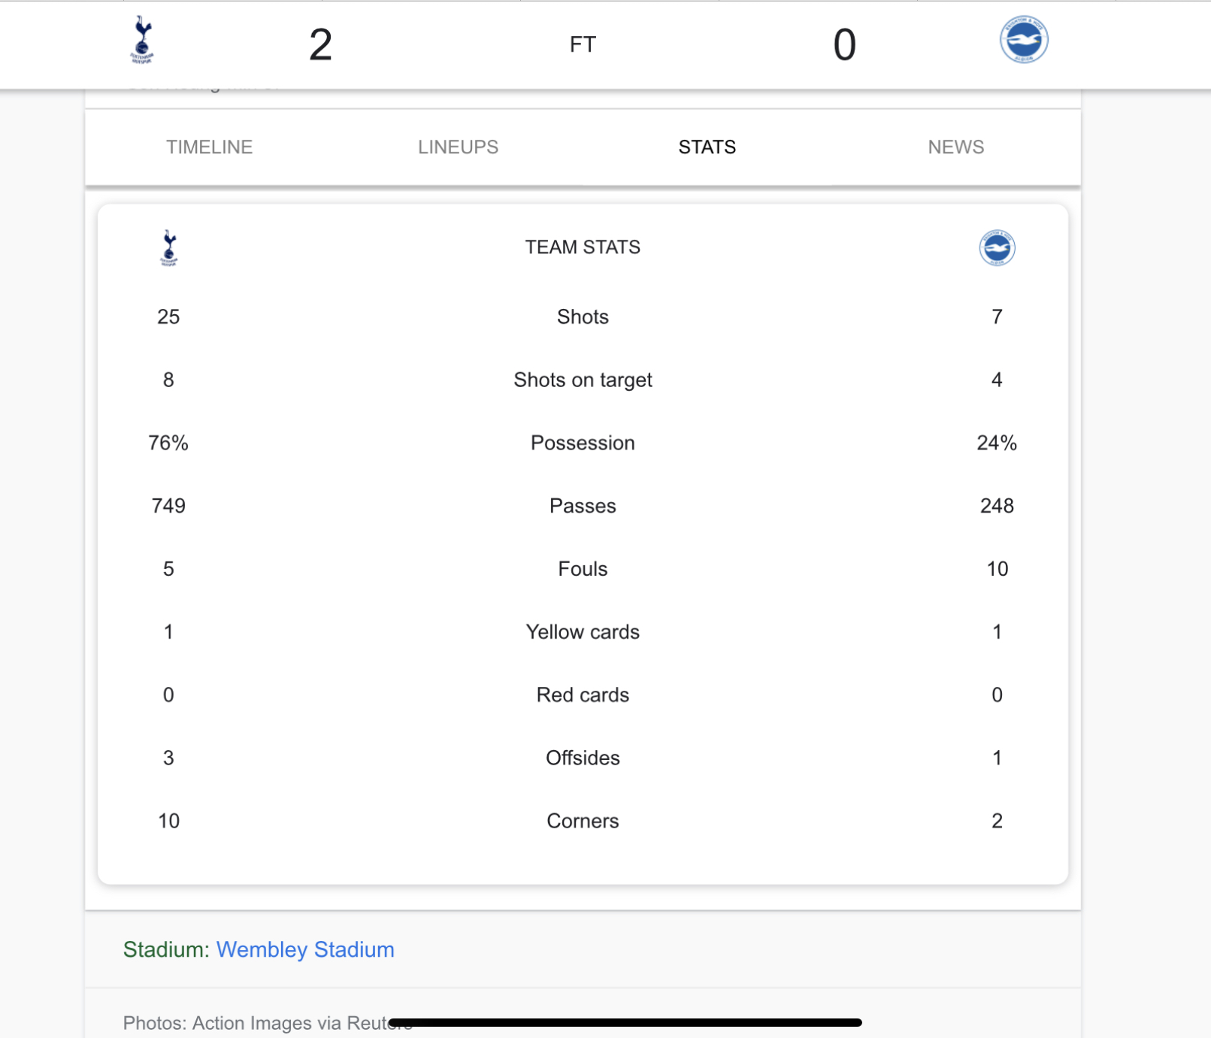This screenshot has height=1038, width=1211.
Task: Select the STATS tab
Action: (x=707, y=147)
